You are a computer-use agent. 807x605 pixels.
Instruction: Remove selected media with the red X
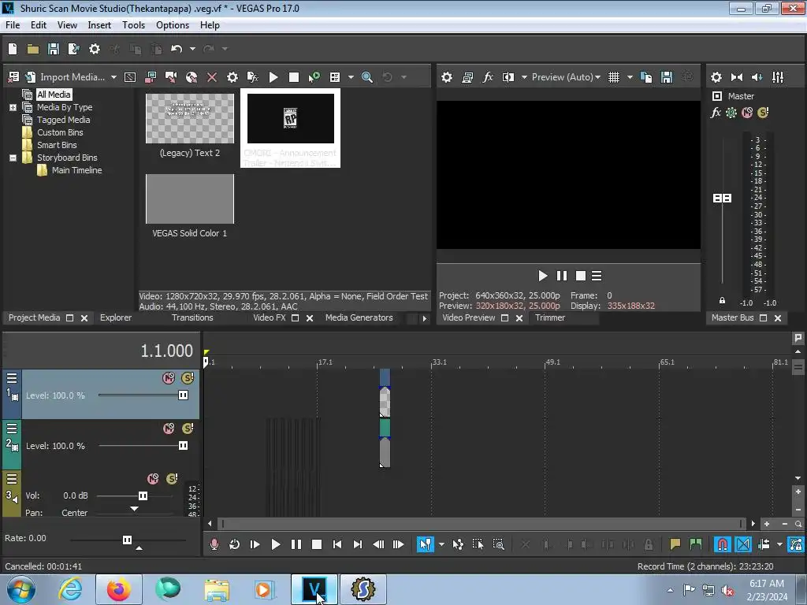click(211, 77)
